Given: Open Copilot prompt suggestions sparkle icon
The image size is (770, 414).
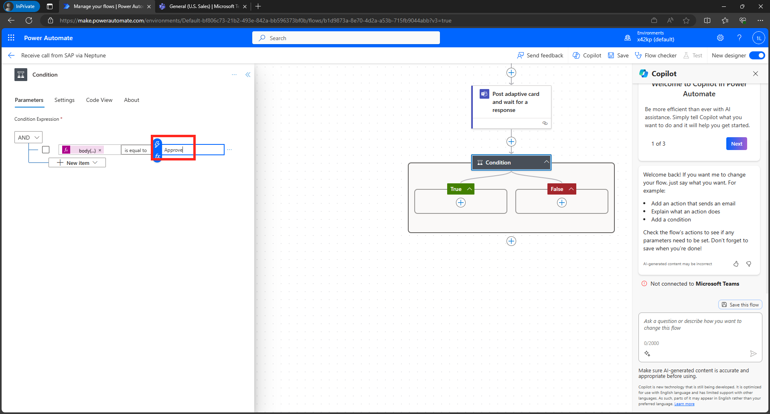Looking at the screenshot, I should (647, 353).
